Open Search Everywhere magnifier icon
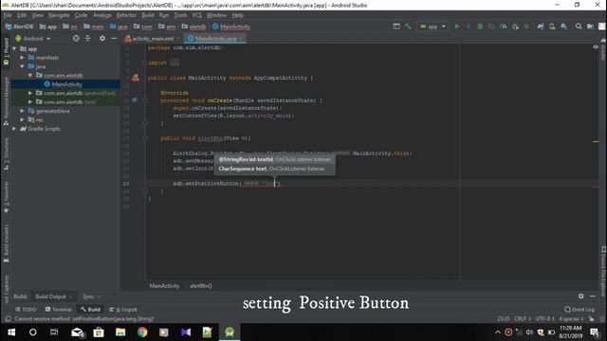The width and height of the screenshot is (607, 341). pos(579,27)
